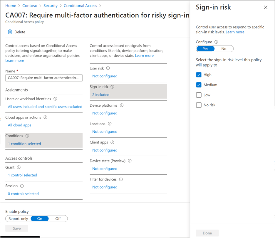The width and height of the screenshot is (275, 238).
Task: Turn Enable policy Off
Action: (58, 219)
